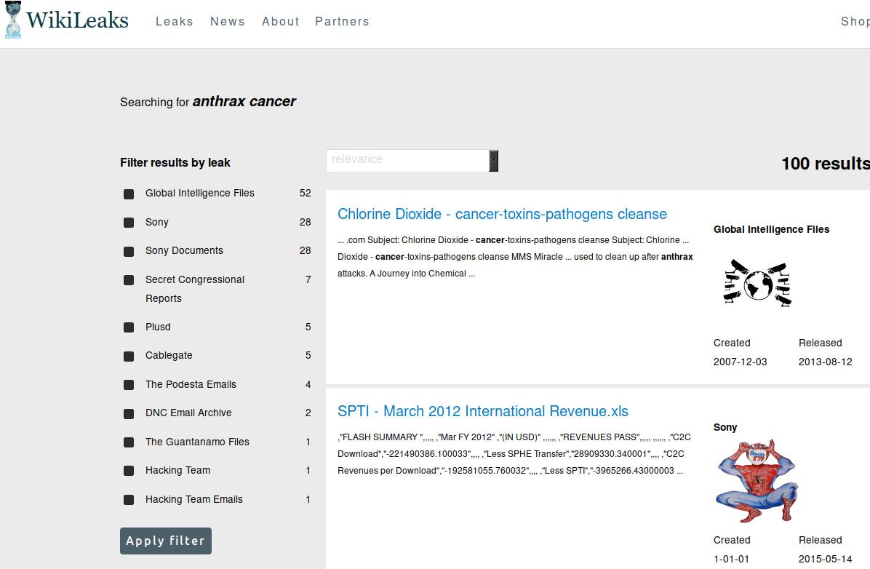Screen dimensions: 870x569
Task: Check the Secret Congressional Reports checkbox
Action: [129, 280]
